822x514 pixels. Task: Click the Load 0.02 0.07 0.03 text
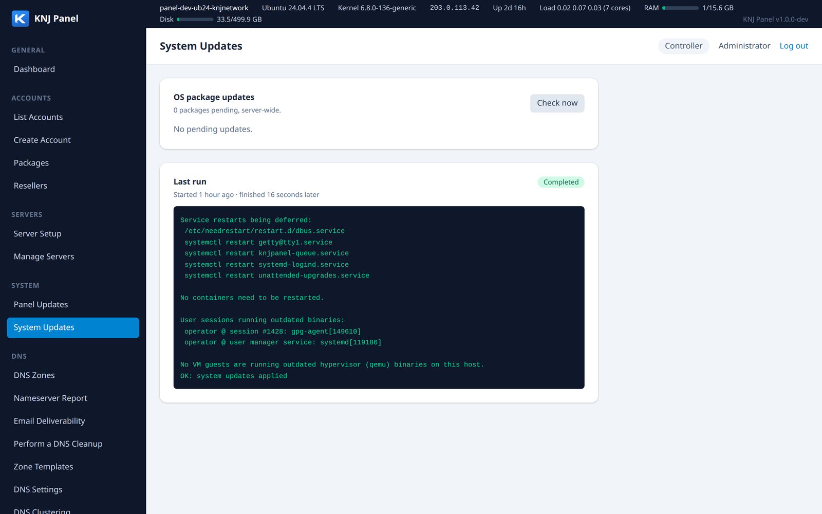585,8
